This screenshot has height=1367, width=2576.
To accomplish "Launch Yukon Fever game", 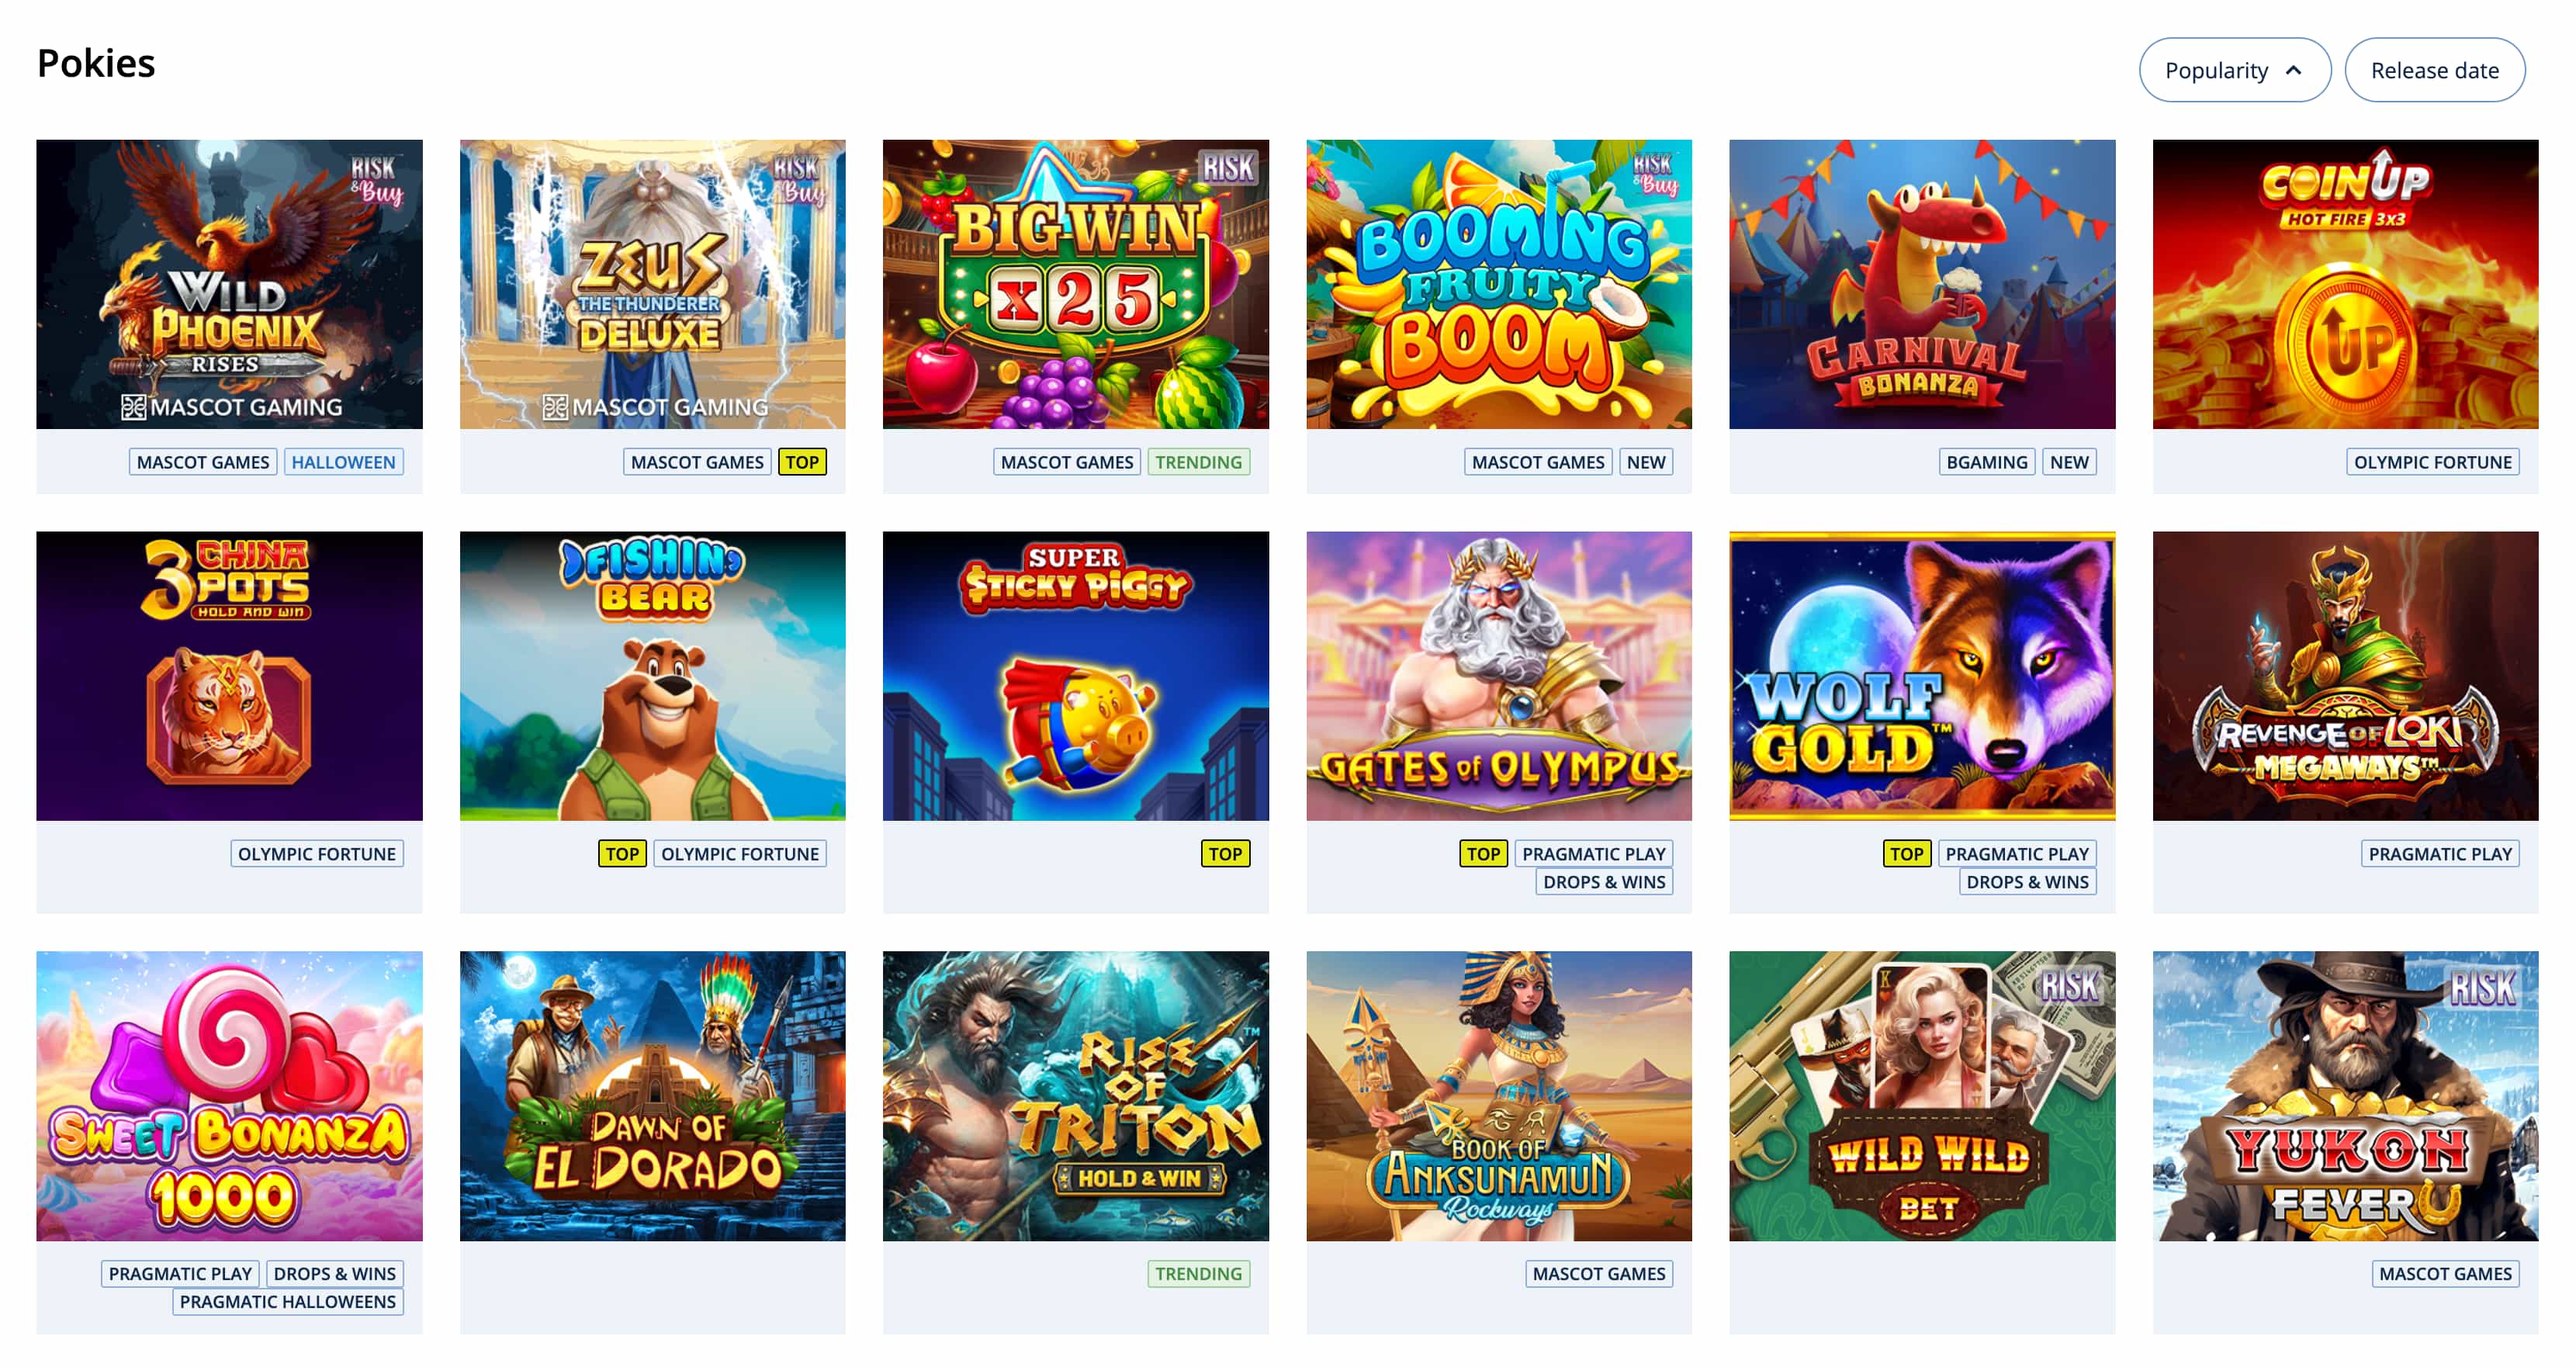I will pyautogui.click(x=2345, y=1096).
